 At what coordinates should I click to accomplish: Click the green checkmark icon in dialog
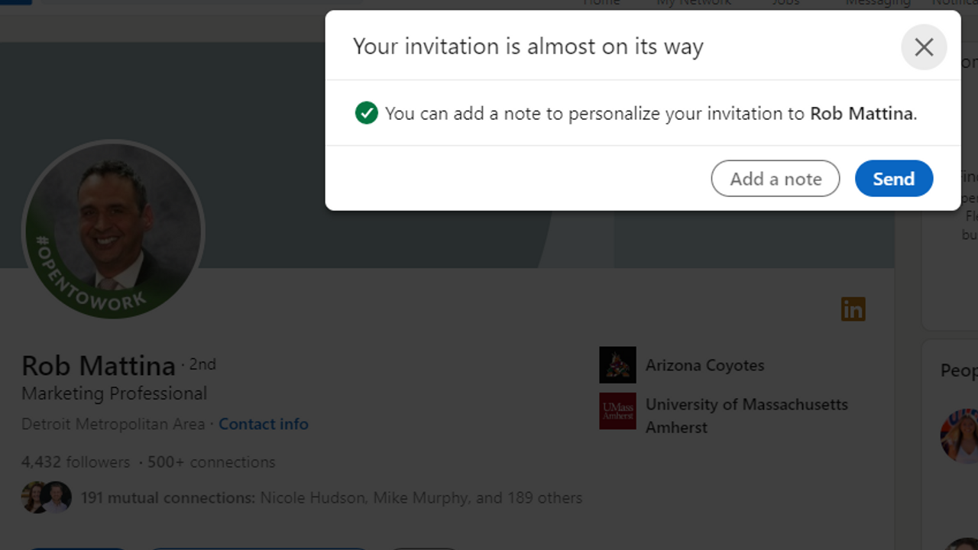click(x=367, y=113)
